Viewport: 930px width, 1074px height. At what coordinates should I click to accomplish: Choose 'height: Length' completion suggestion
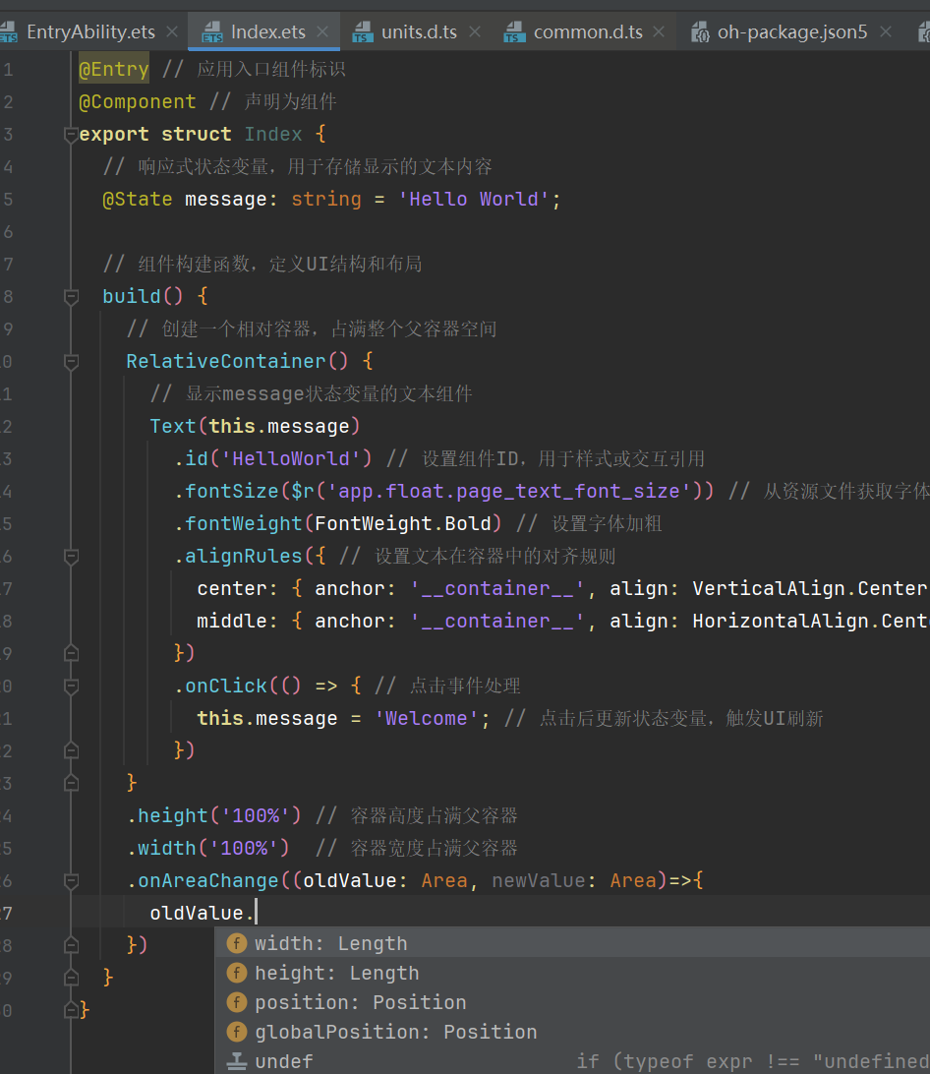tap(572, 973)
